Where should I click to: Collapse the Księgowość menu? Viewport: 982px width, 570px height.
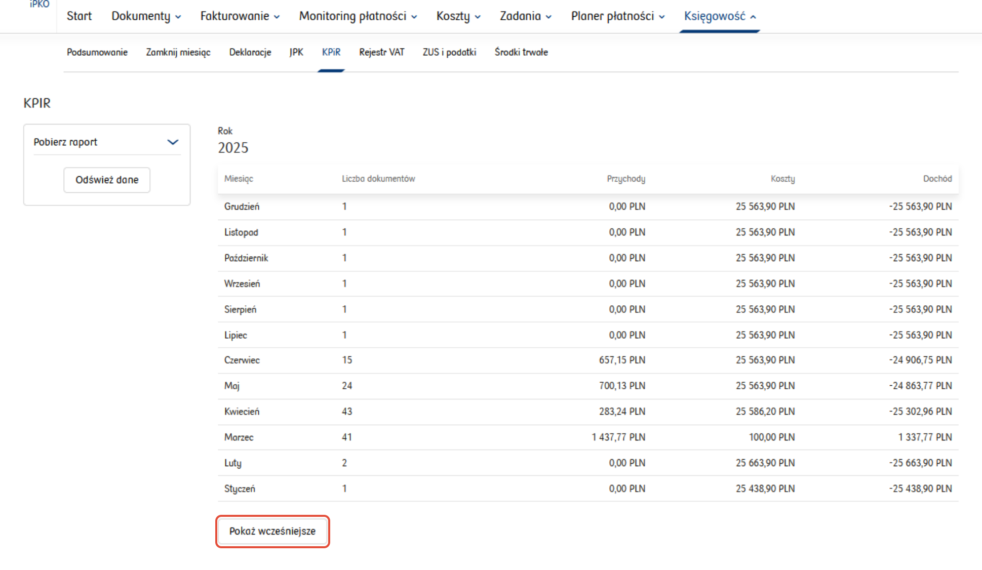click(719, 16)
